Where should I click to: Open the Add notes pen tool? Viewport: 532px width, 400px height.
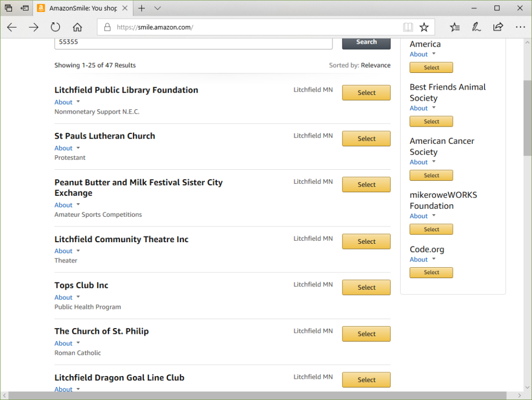coord(476,27)
